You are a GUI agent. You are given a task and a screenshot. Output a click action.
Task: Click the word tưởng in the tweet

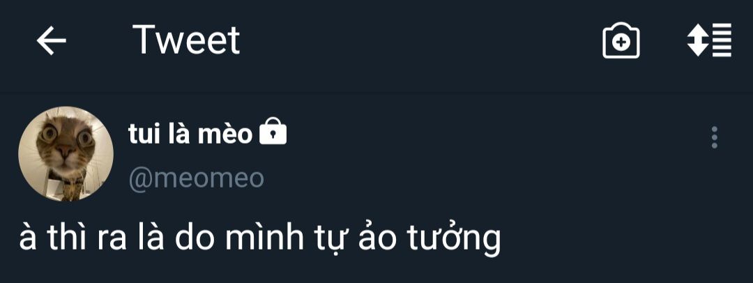[x=454, y=239]
